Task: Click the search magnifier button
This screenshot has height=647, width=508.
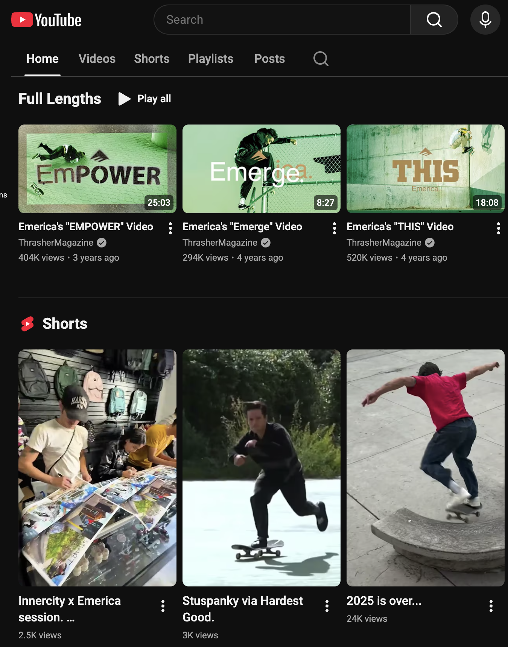Action: click(x=434, y=20)
